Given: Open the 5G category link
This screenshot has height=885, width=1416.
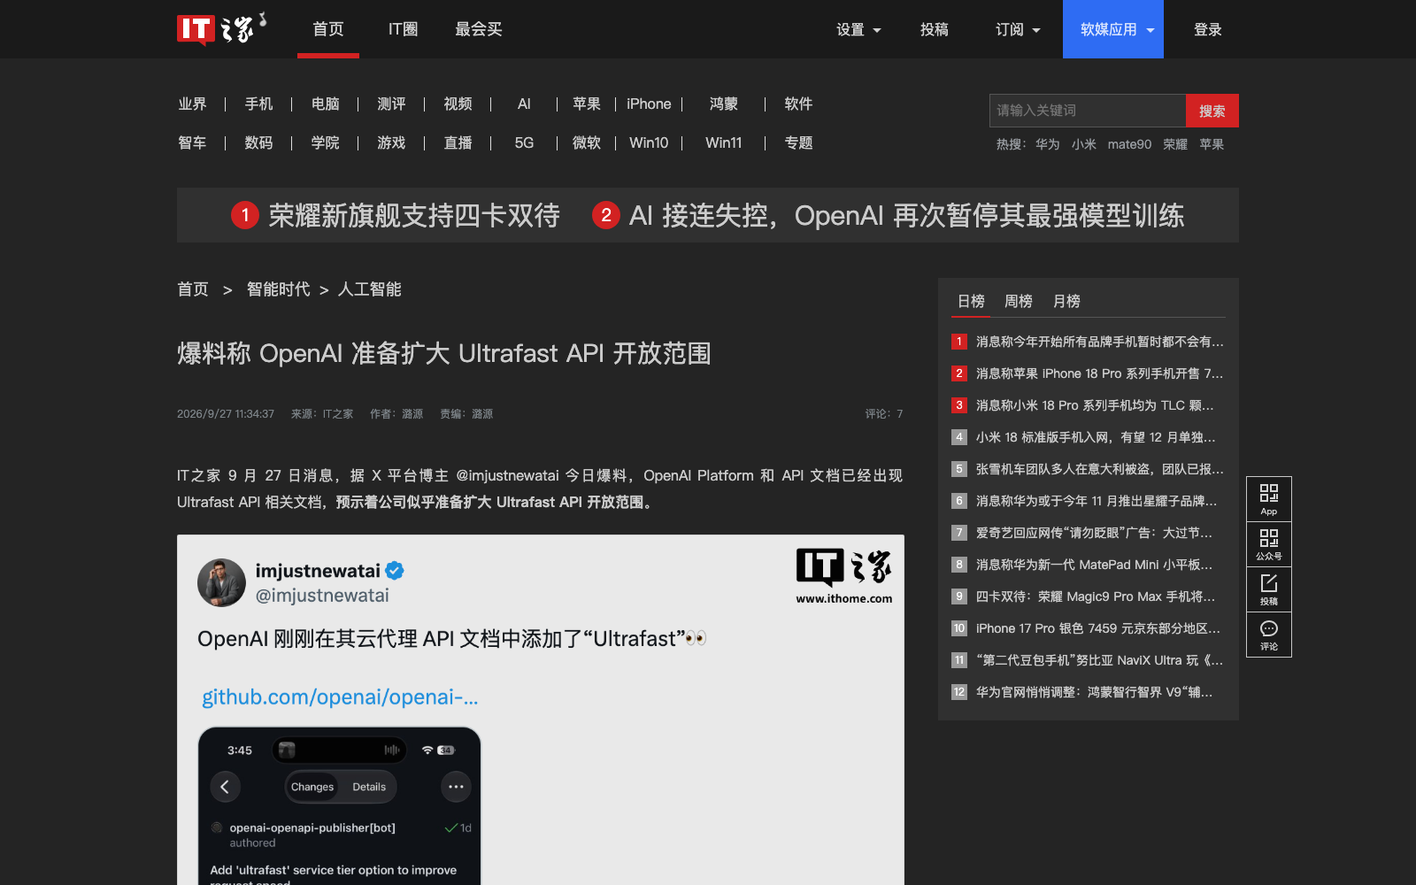Looking at the screenshot, I should point(524,142).
